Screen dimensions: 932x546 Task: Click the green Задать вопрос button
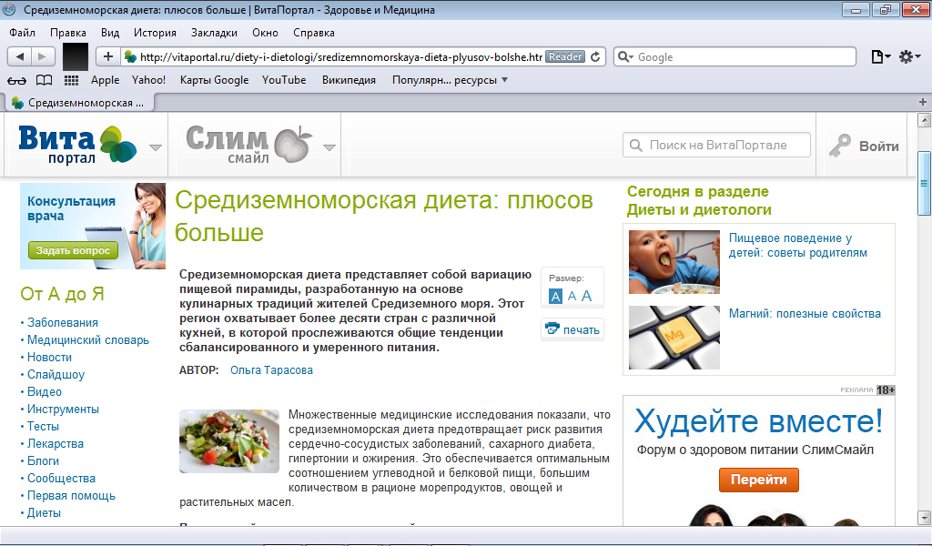pyautogui.click(x=73, y=251)
